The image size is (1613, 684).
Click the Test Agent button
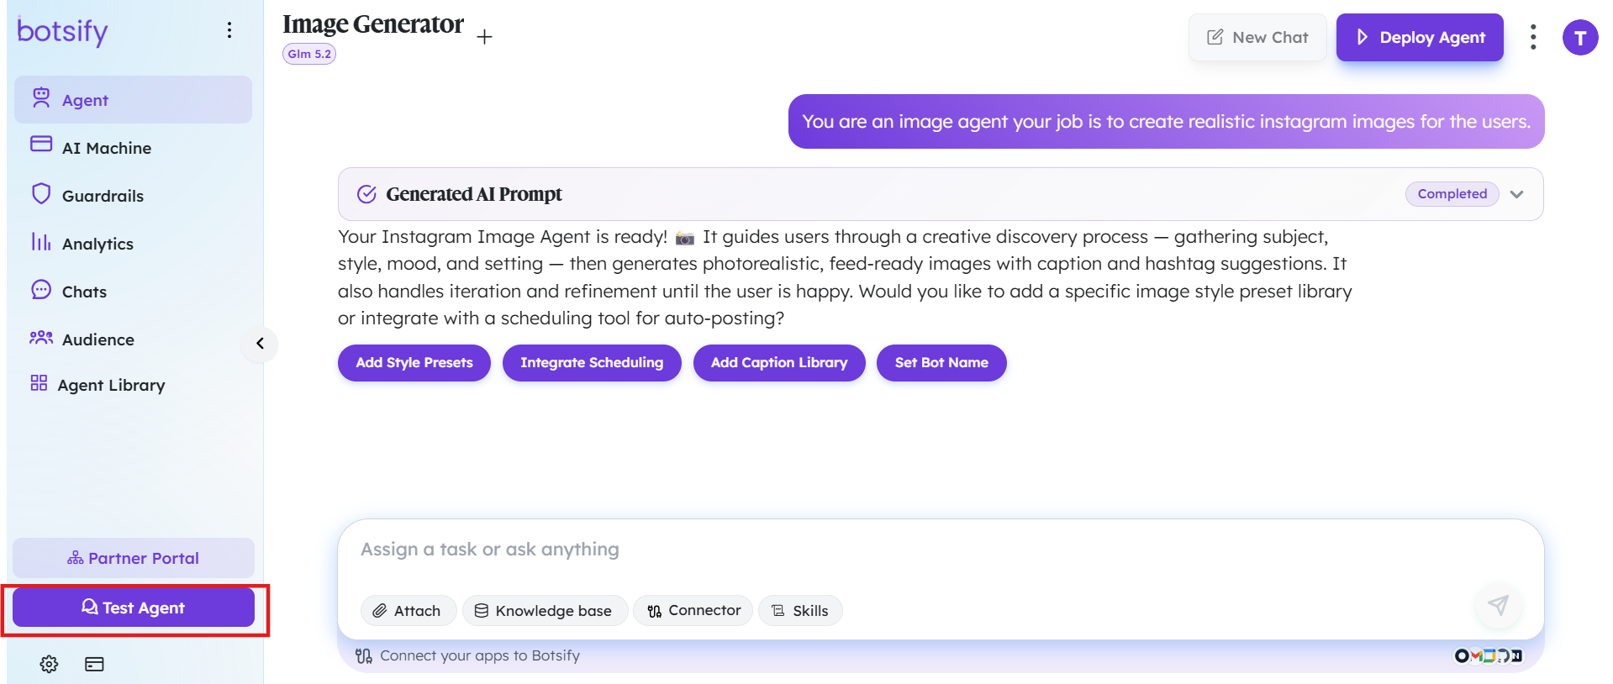pyautogui.click(x=134, y=608)
